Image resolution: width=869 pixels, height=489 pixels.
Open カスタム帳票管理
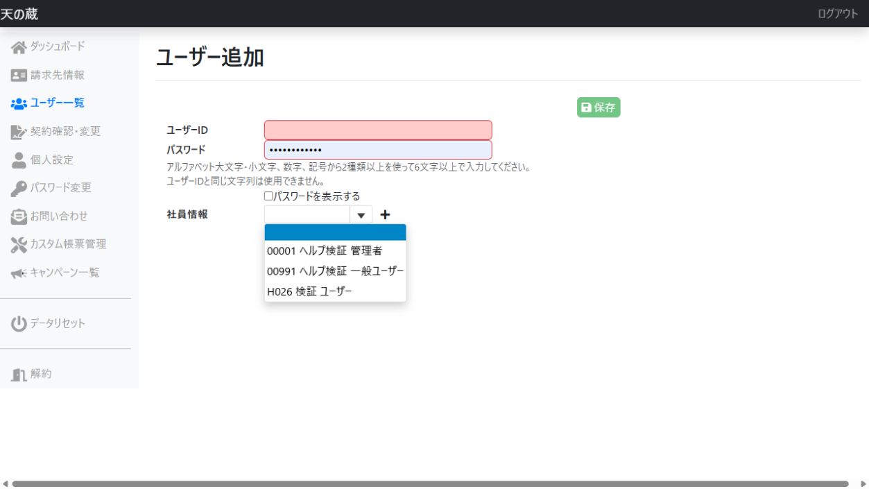(68, 244)
